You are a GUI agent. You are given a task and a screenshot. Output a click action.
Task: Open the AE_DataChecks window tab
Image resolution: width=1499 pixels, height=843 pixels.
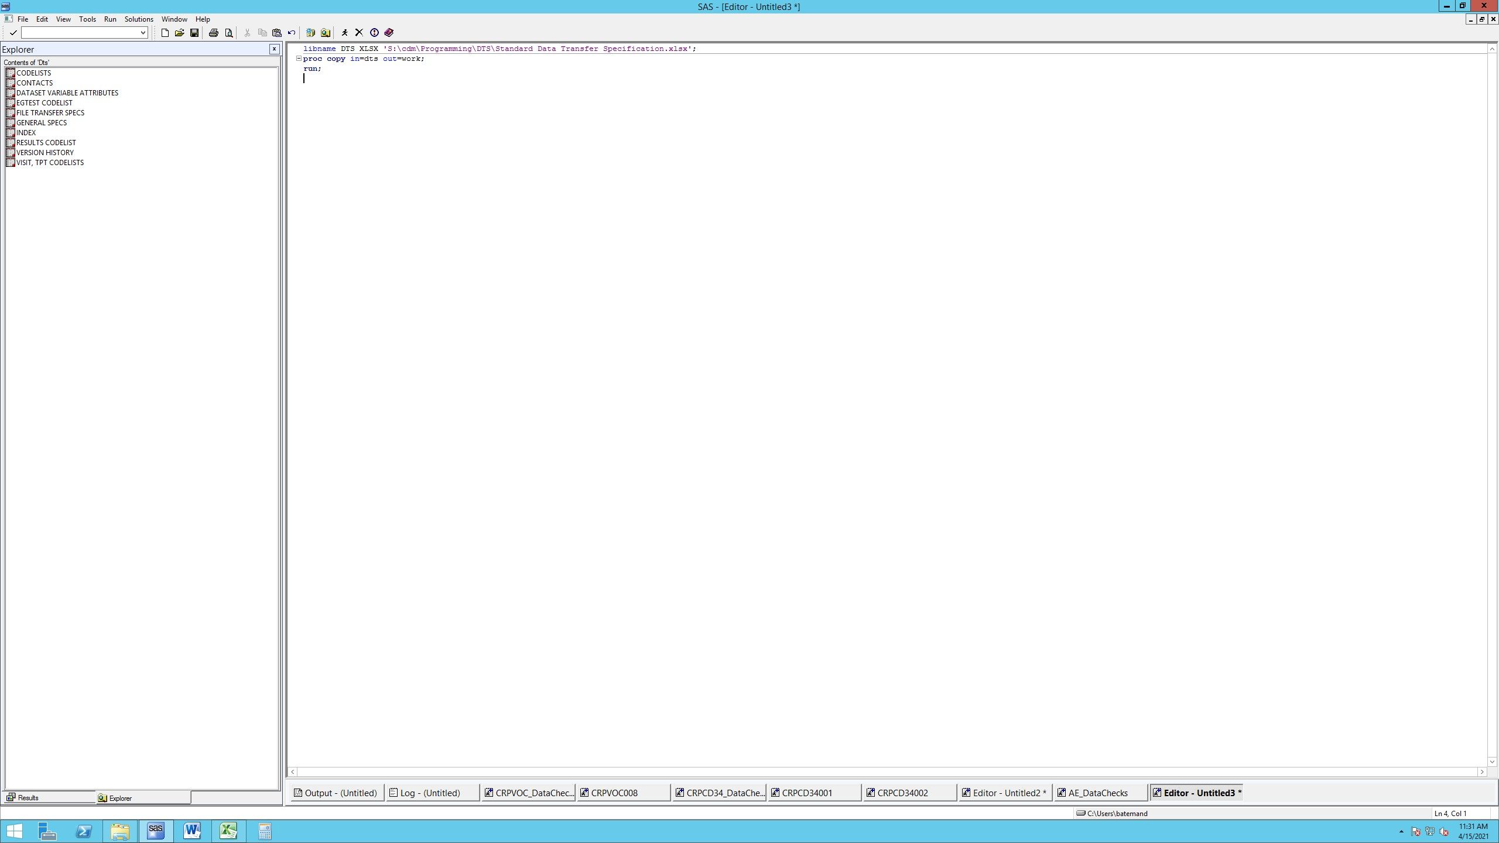[1097, 793]
